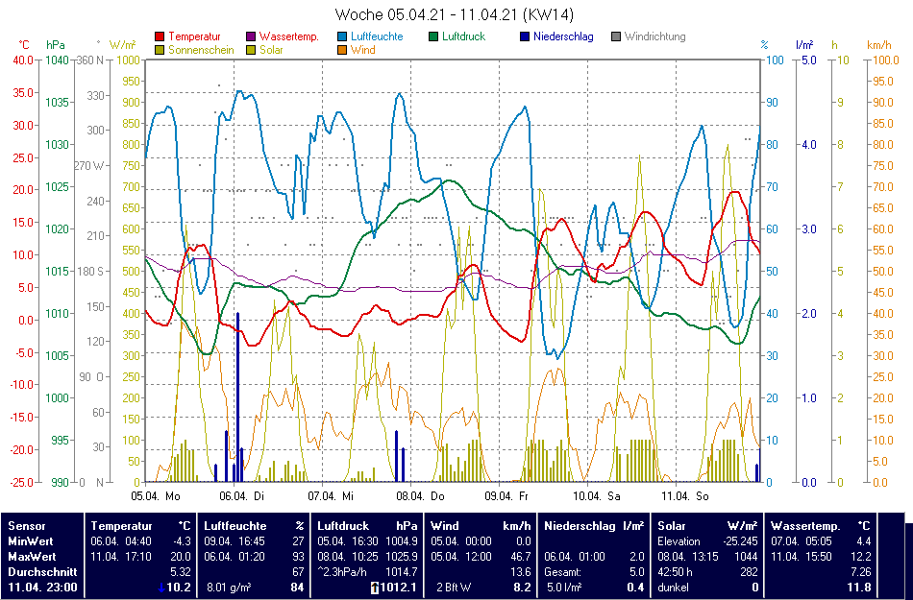
Task: Click the water temperature minimum time 07.04. 05:05
Action: tap(802, 541)
